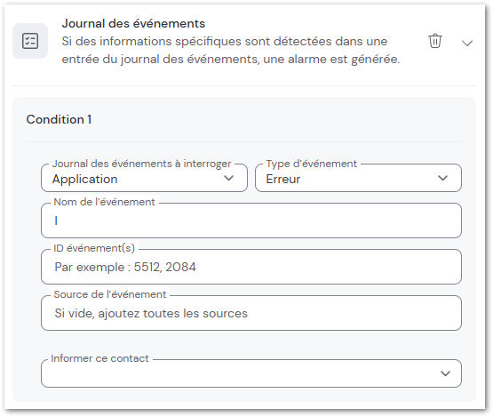The height and width of the screenshot is (417, 493).
Task: Click the alarm description text under the title
Action: click(x=231, y=50)
